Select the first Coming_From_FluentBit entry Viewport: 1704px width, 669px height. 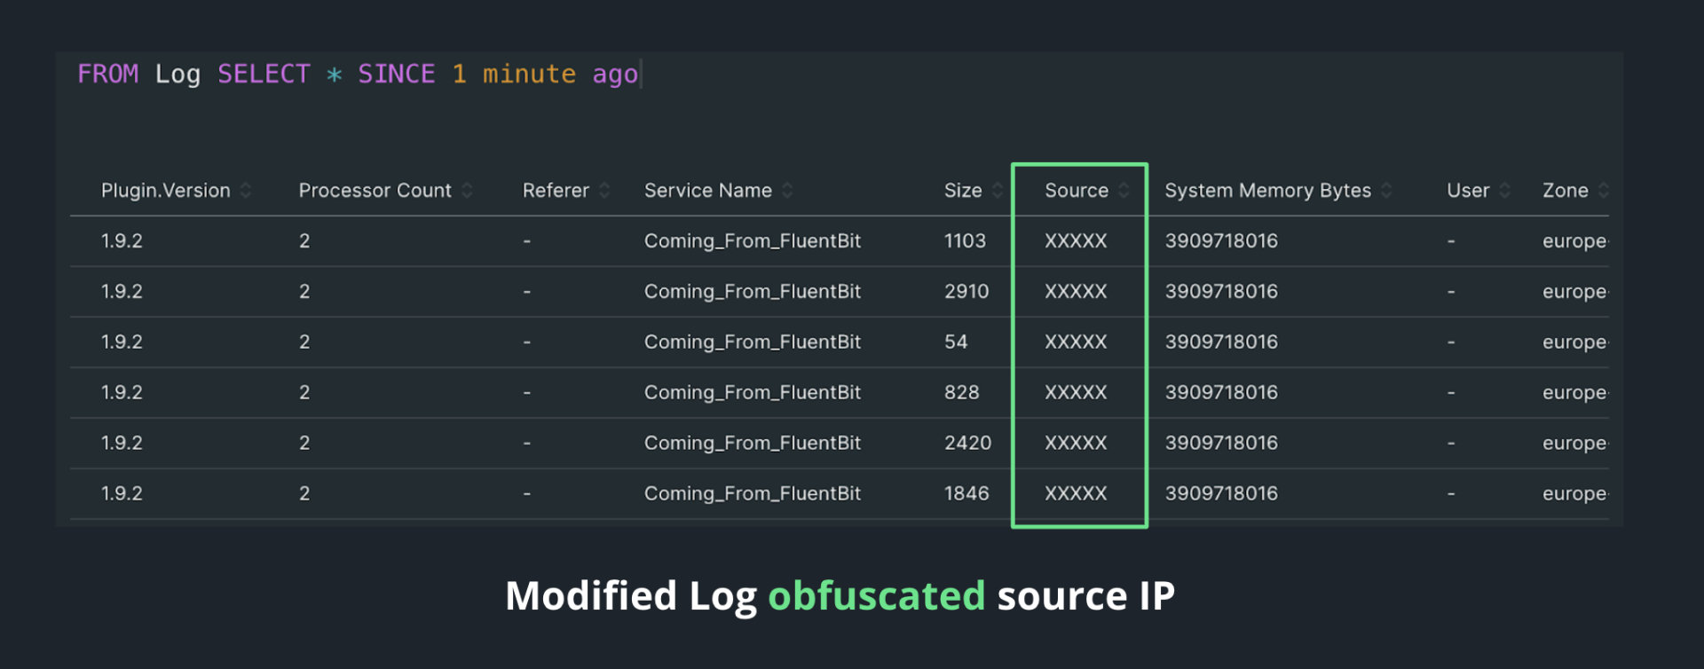[x=752, y=240]
